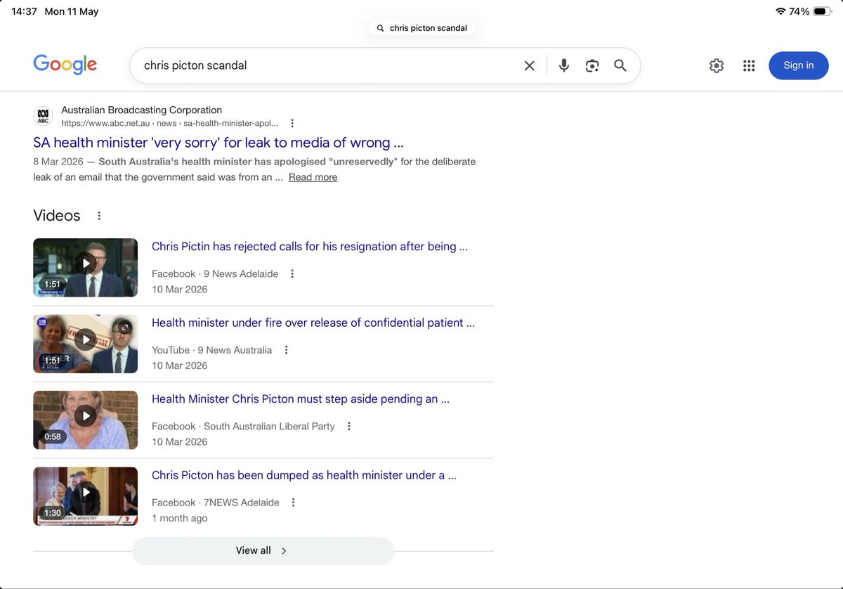
Task: Click the abc.net.au URL breadcrumb
Action: point(169,123)
